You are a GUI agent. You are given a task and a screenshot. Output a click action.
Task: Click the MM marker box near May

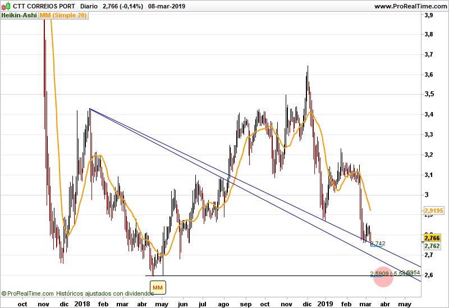pos(158,287)
